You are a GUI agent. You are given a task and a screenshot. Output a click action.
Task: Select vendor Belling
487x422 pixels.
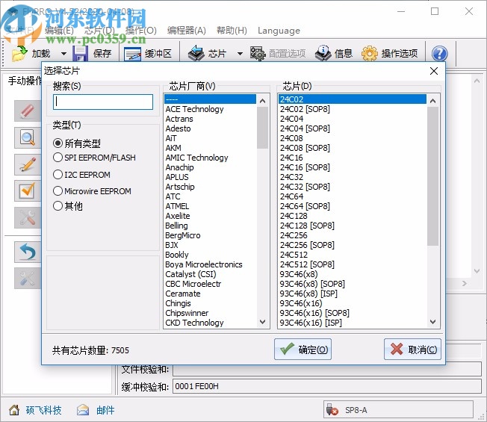point(211,226)
